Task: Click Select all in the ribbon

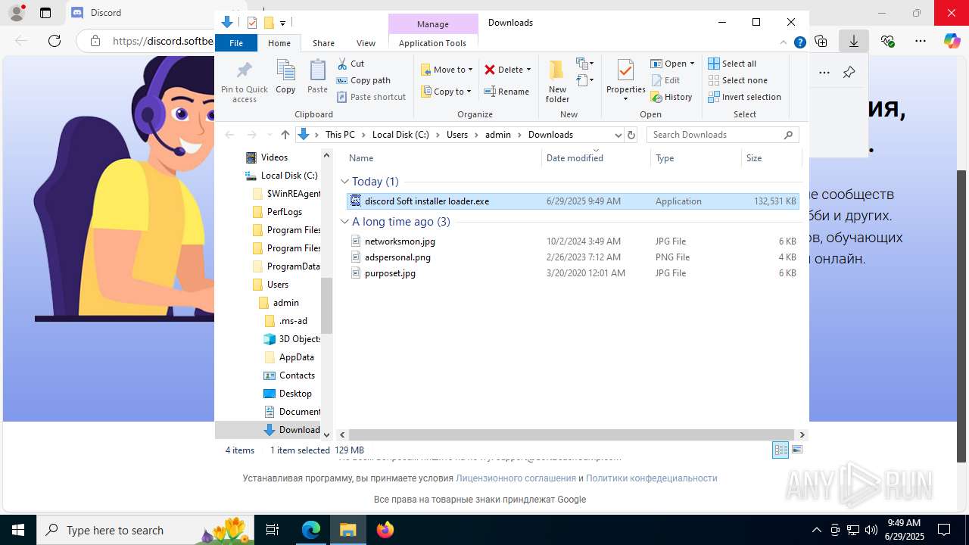Action: click(732, 64)
